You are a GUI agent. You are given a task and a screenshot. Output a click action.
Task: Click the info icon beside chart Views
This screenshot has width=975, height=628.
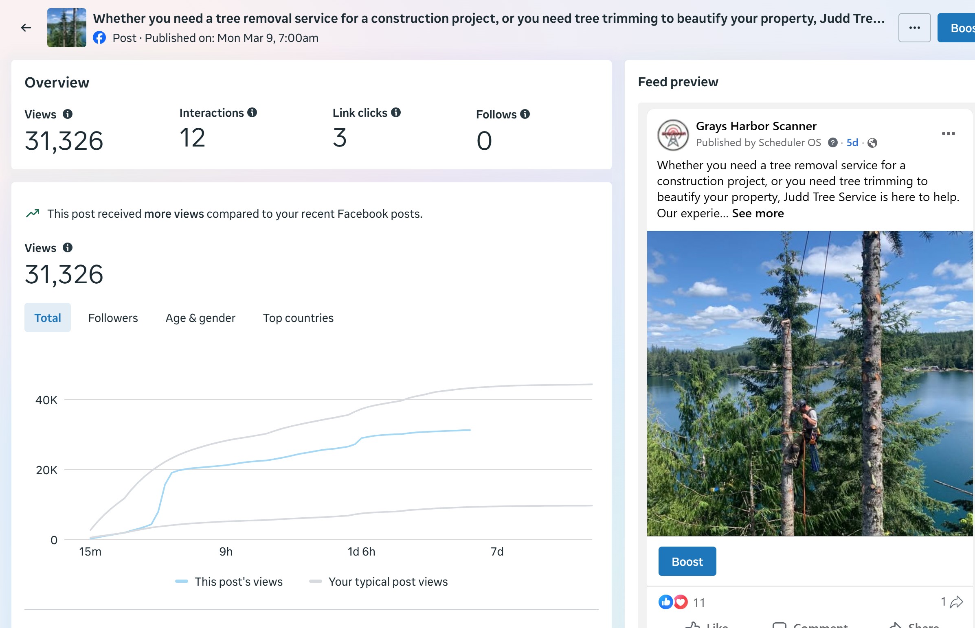pos(68,247)
